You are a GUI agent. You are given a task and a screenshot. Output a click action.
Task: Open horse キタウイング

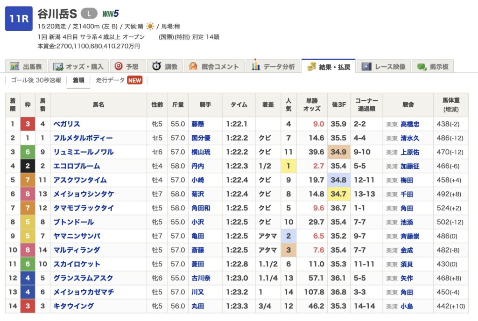tap(73, 306)
